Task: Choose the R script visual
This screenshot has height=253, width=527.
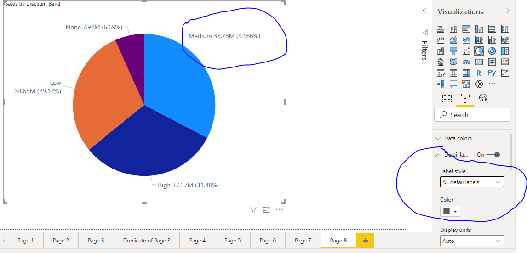Action: point(479,73)
